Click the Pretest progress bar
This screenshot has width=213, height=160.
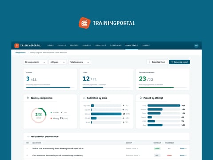pyautogui.click(x=50, y=88)
